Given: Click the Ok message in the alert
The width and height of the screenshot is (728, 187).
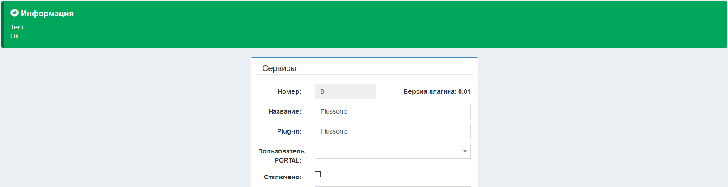Looking at the screenshot, I should 14,36.
